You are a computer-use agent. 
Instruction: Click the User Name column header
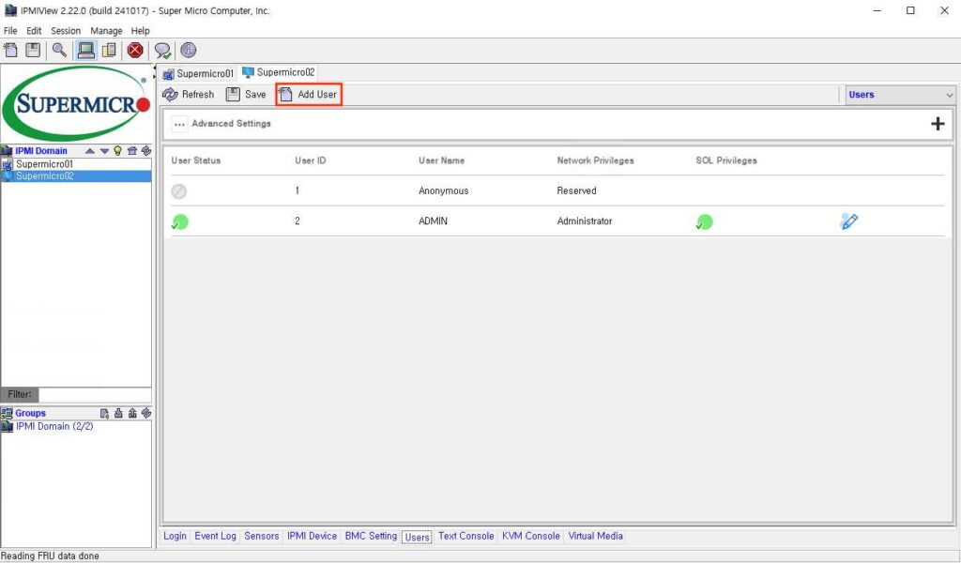click(441, 160)
